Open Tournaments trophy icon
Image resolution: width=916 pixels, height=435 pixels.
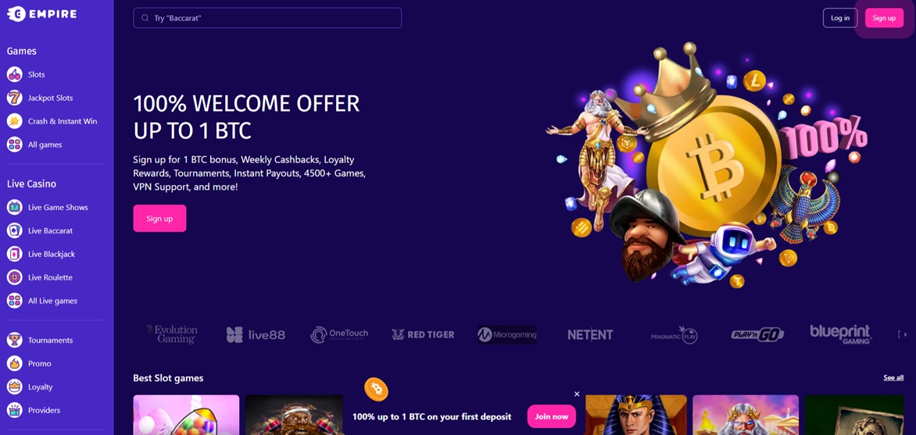(15, 340)
